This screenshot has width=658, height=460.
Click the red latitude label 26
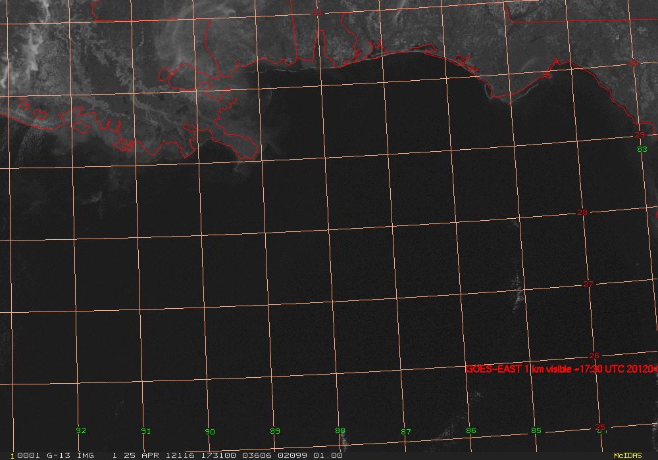(594, 356)
